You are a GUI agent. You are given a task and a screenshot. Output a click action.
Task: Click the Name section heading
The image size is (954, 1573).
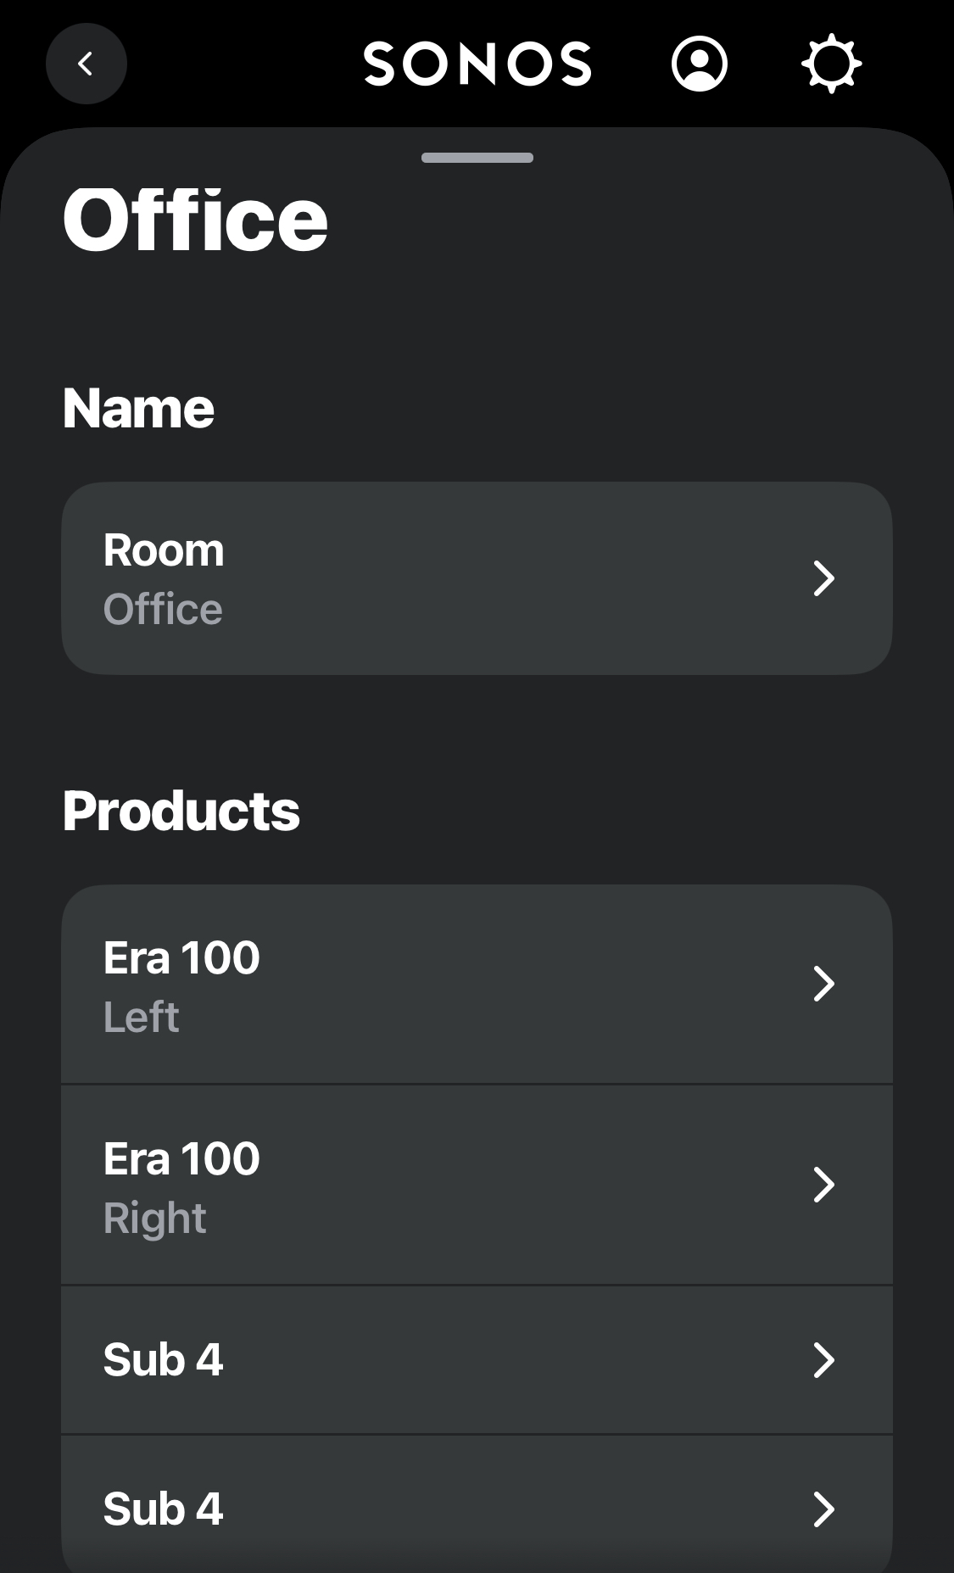138,409
